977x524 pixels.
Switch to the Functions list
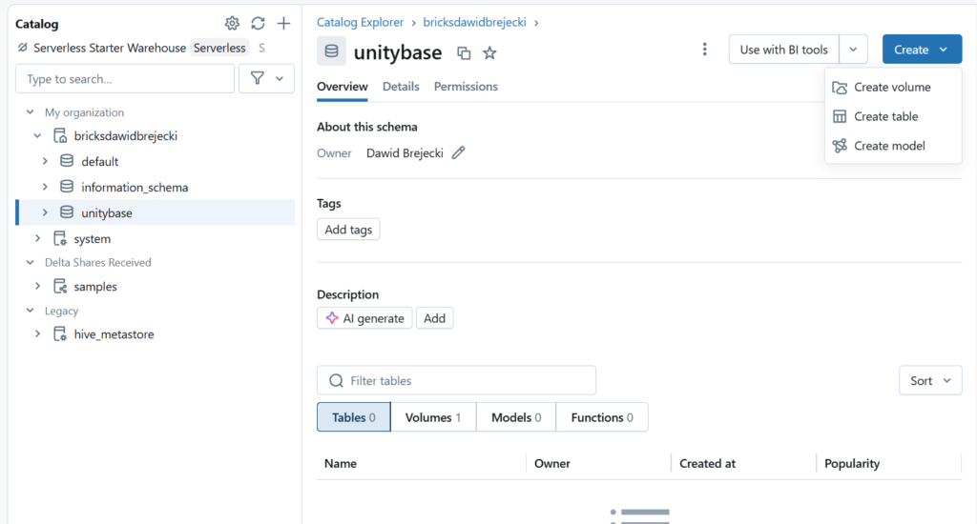point(602,417)
